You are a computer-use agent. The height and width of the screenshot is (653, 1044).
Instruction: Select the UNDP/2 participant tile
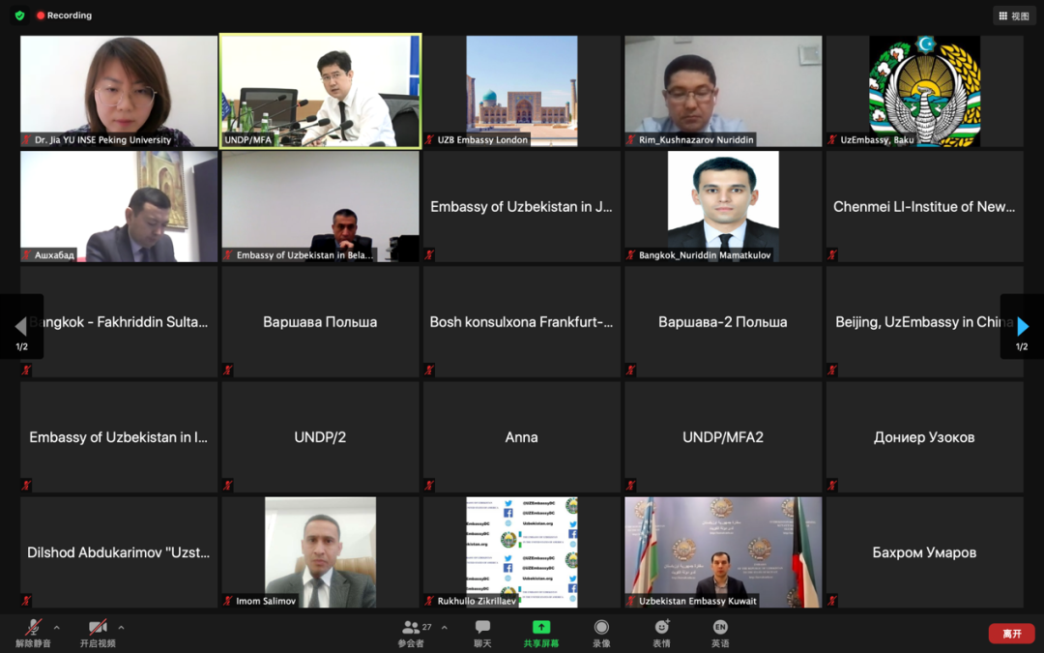pos(320,437)
